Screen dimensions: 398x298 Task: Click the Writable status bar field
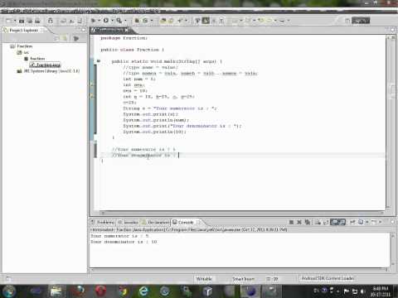204,279
